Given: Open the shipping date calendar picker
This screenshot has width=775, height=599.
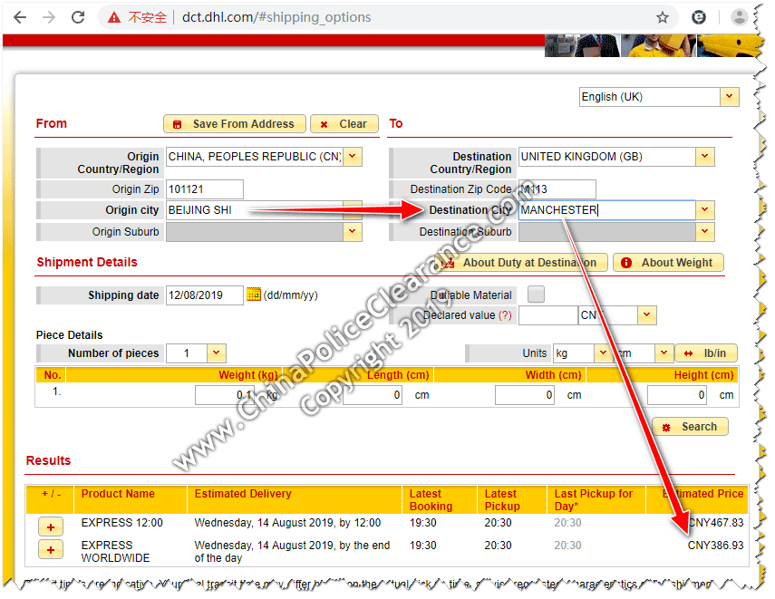Looking at the screenshot, I should pyautogui.click(x=254, y=295).
